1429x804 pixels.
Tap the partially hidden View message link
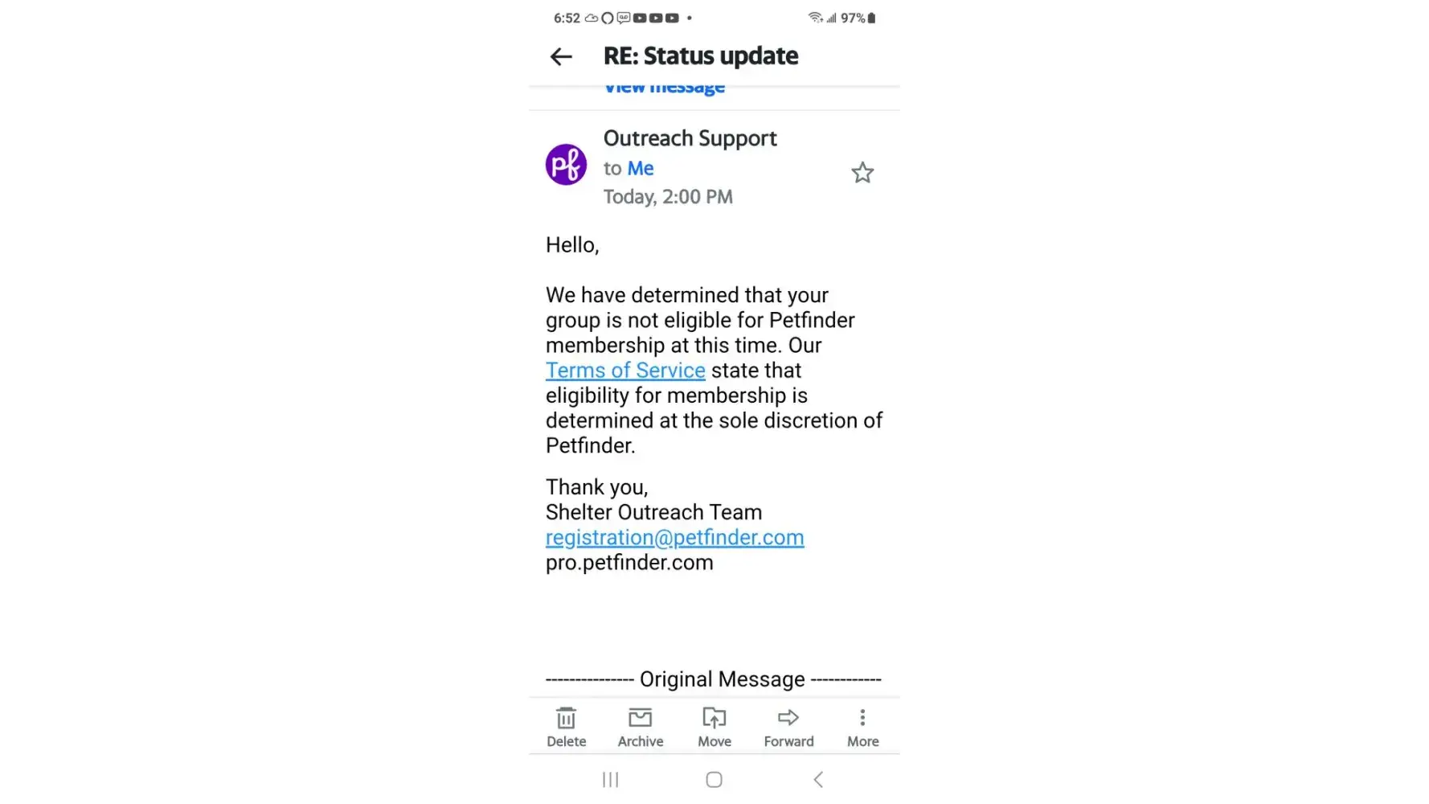(x=665, y=88)
